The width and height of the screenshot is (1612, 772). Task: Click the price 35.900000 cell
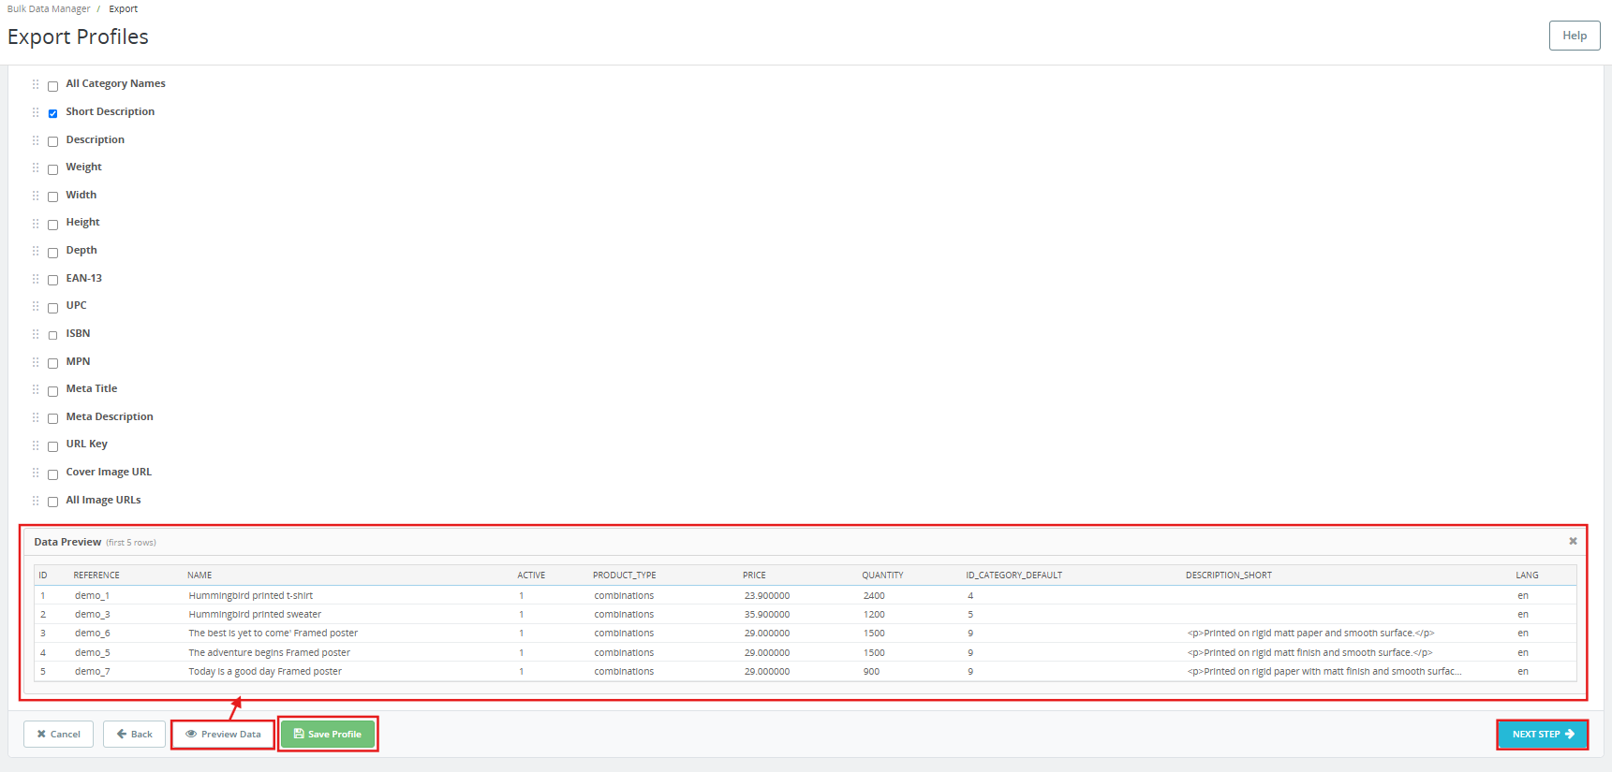[x=767, y=615]
